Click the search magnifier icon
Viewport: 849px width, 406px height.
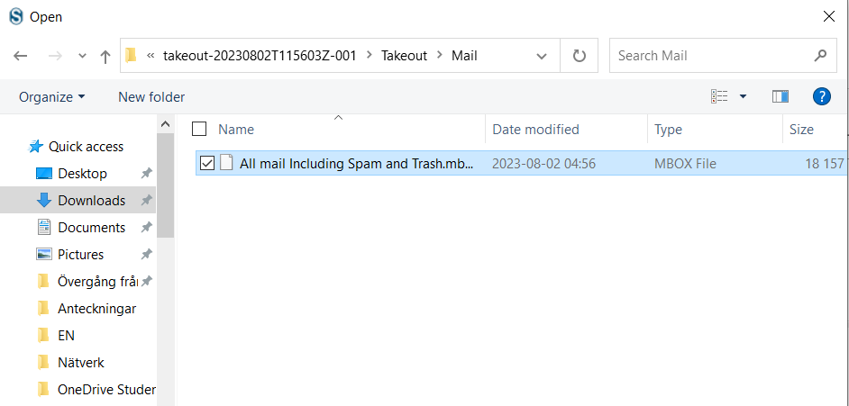pos(820,56)
